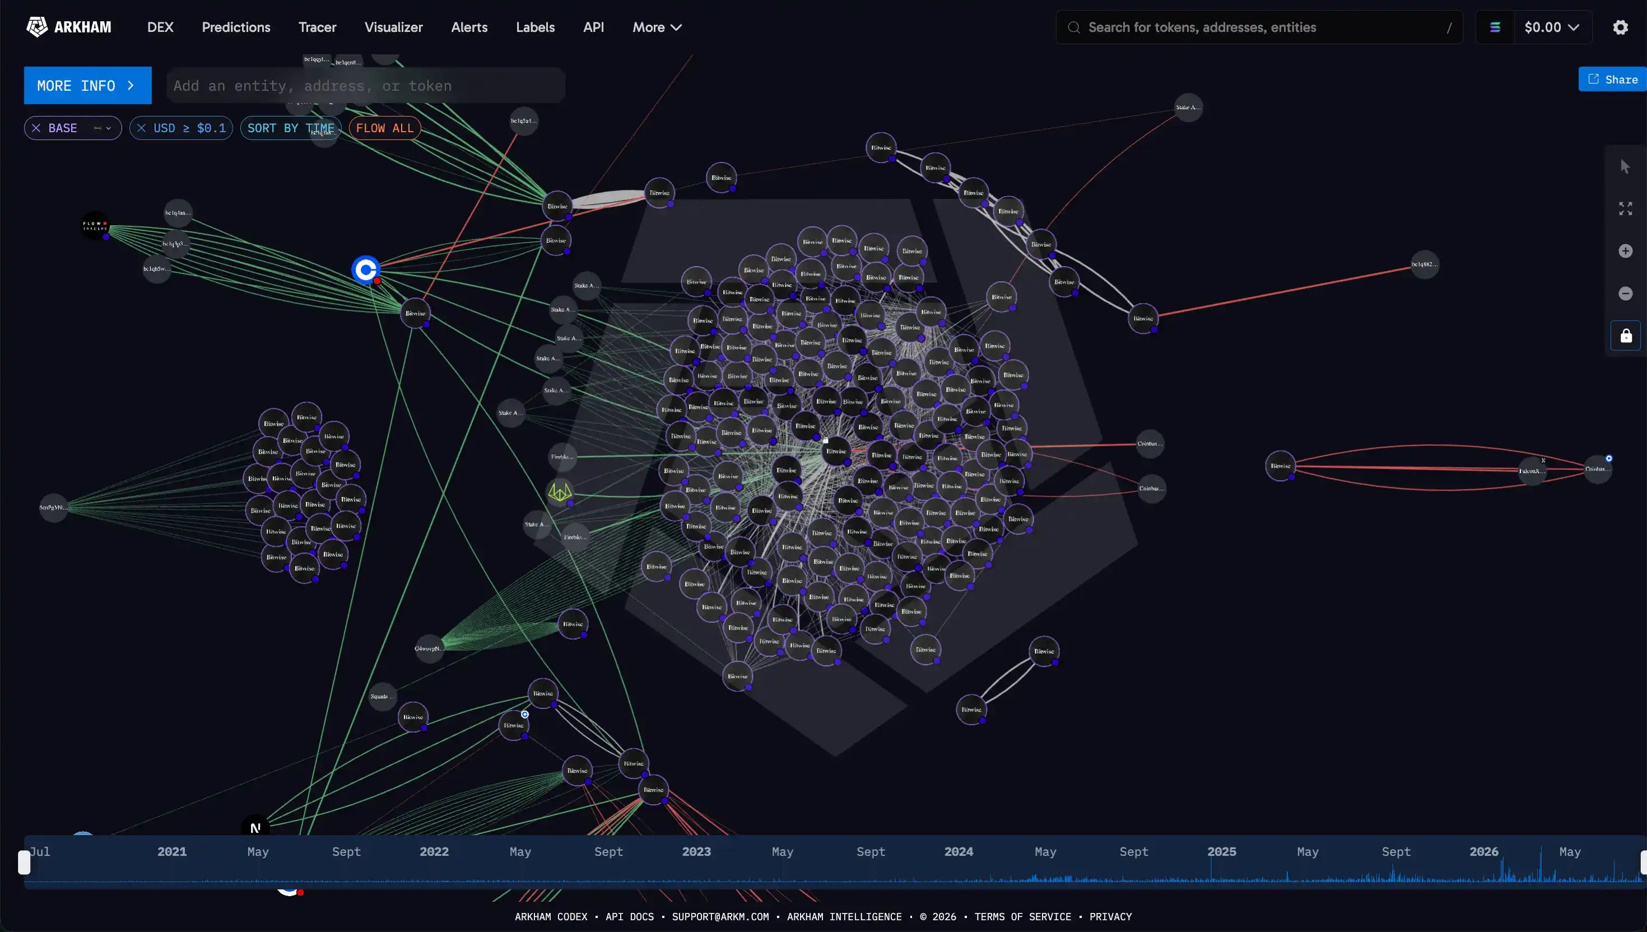Click the timeline at 2024

click(959, 852)
